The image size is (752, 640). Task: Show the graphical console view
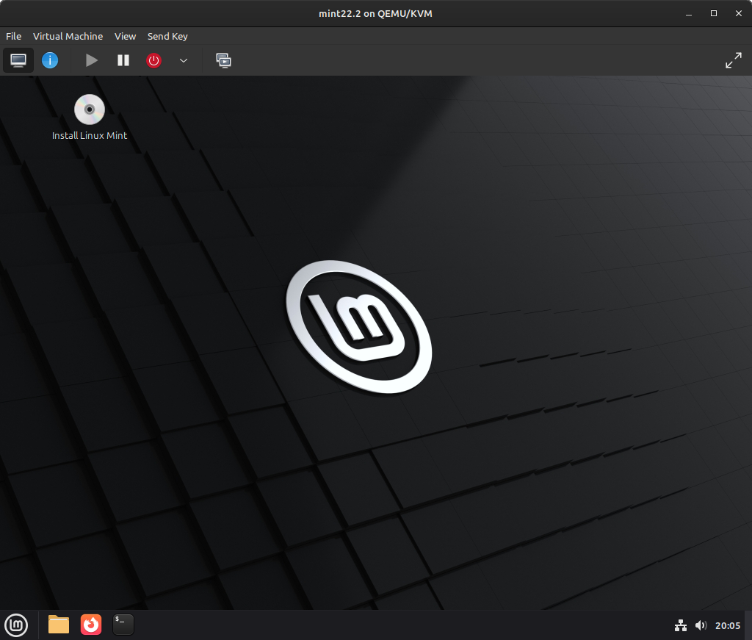[18, 60]
